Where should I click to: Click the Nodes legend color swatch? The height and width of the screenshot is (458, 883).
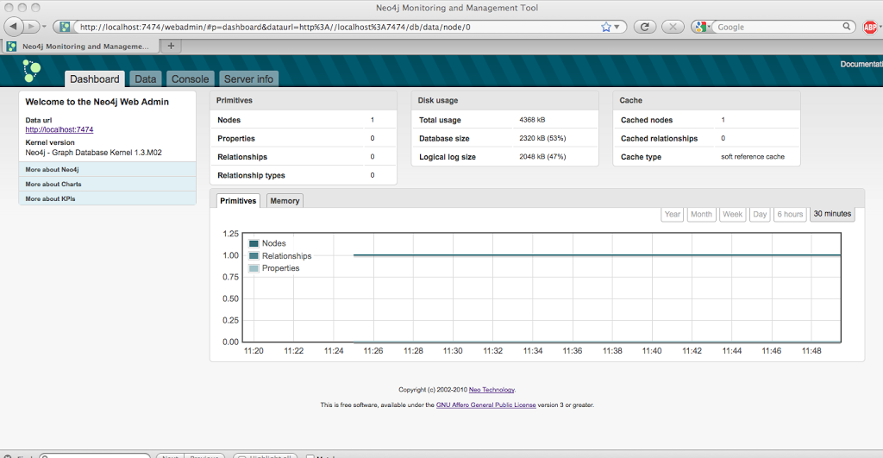[x=254, y=243]
